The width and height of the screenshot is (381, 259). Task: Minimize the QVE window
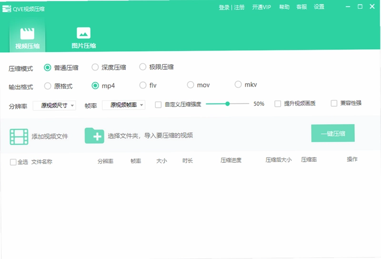[x=348, y=7]
